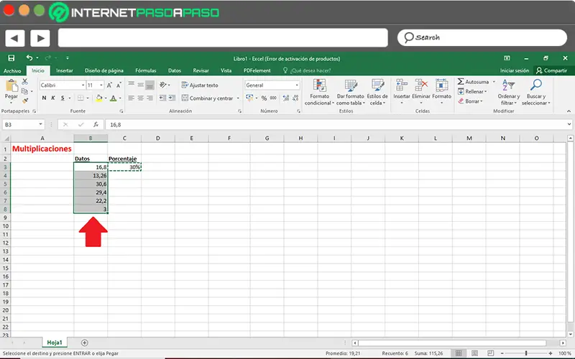Click the thousands separator 000 icon
This screenshot has height=359, width=575.
[273, 98]
